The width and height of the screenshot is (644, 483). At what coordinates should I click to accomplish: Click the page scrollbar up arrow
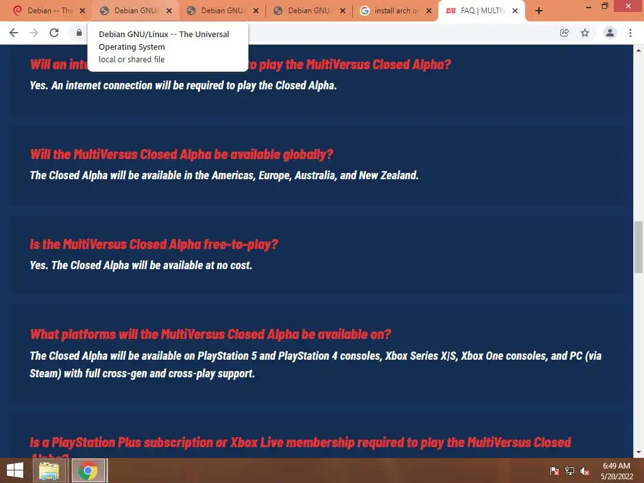pos(638,50)
